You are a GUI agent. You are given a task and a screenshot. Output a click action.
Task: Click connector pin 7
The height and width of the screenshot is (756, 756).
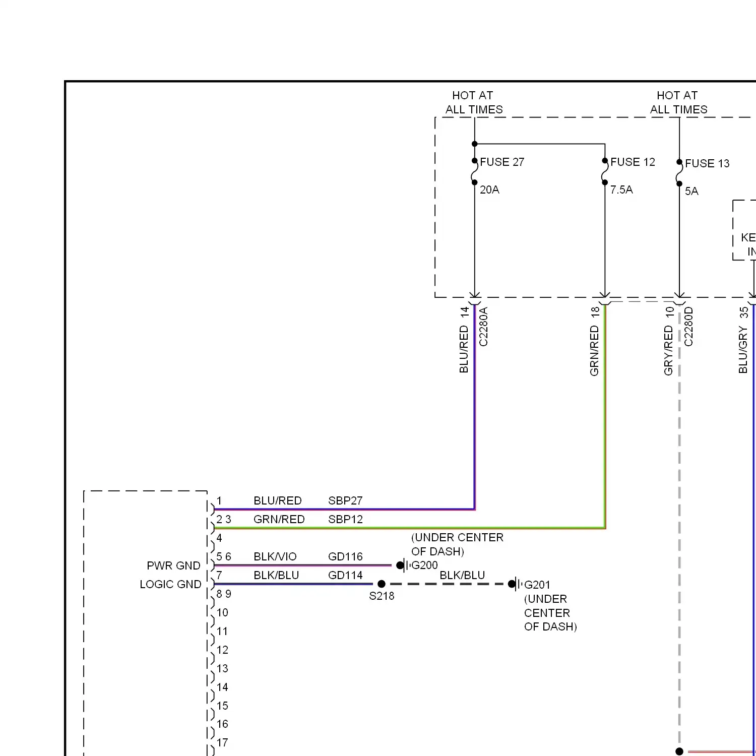(219, 575)
